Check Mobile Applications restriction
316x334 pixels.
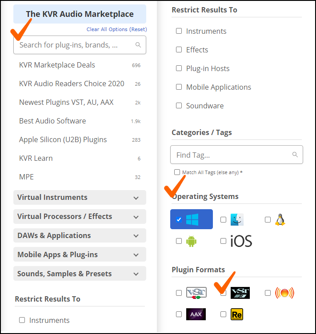pyautogui.click(x=179, y=87)
